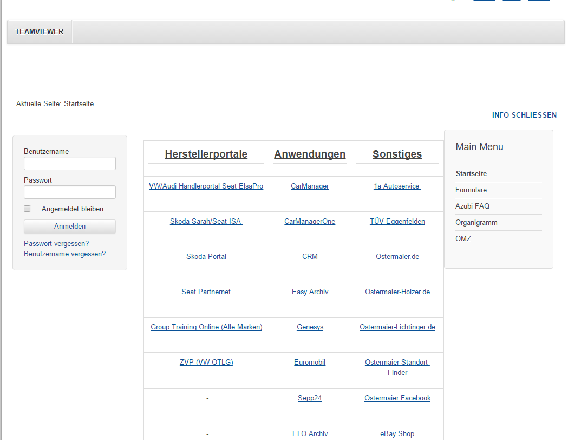
Task: Open the Euromobil link
Action: pos(310,362)
